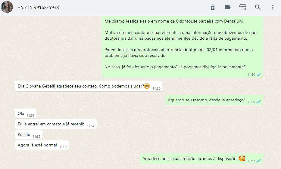
Task: Click read ticks on Aguardo seu retorno message
Action: click(x=258, y=102)
